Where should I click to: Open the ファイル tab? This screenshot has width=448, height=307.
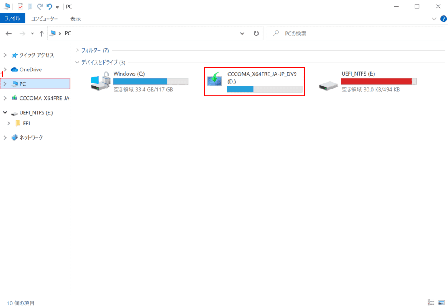point(13,18)
